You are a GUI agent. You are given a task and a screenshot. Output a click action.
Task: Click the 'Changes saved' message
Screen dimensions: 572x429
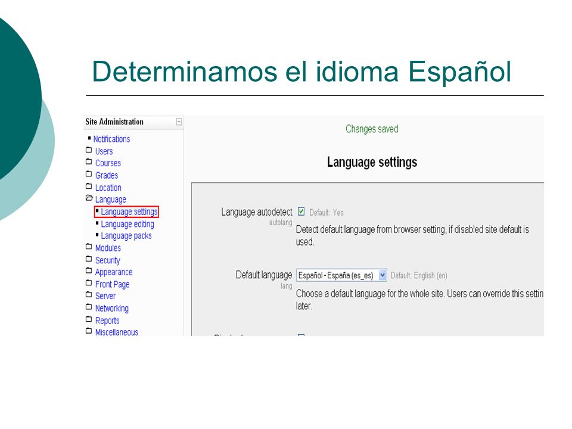[372, 129]
